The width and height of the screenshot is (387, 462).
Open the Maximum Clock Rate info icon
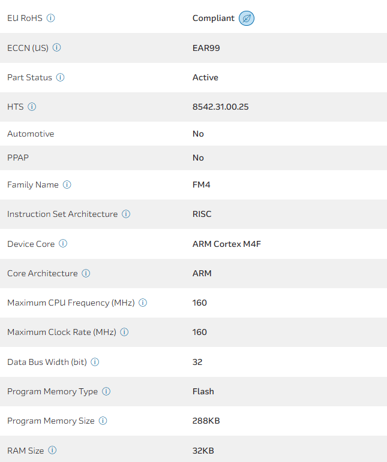click(125, 332)
